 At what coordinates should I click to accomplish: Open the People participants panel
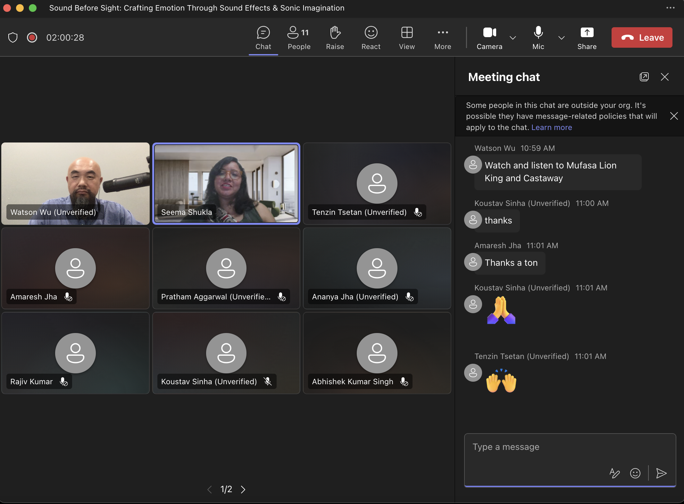click(x=299, y=38)
